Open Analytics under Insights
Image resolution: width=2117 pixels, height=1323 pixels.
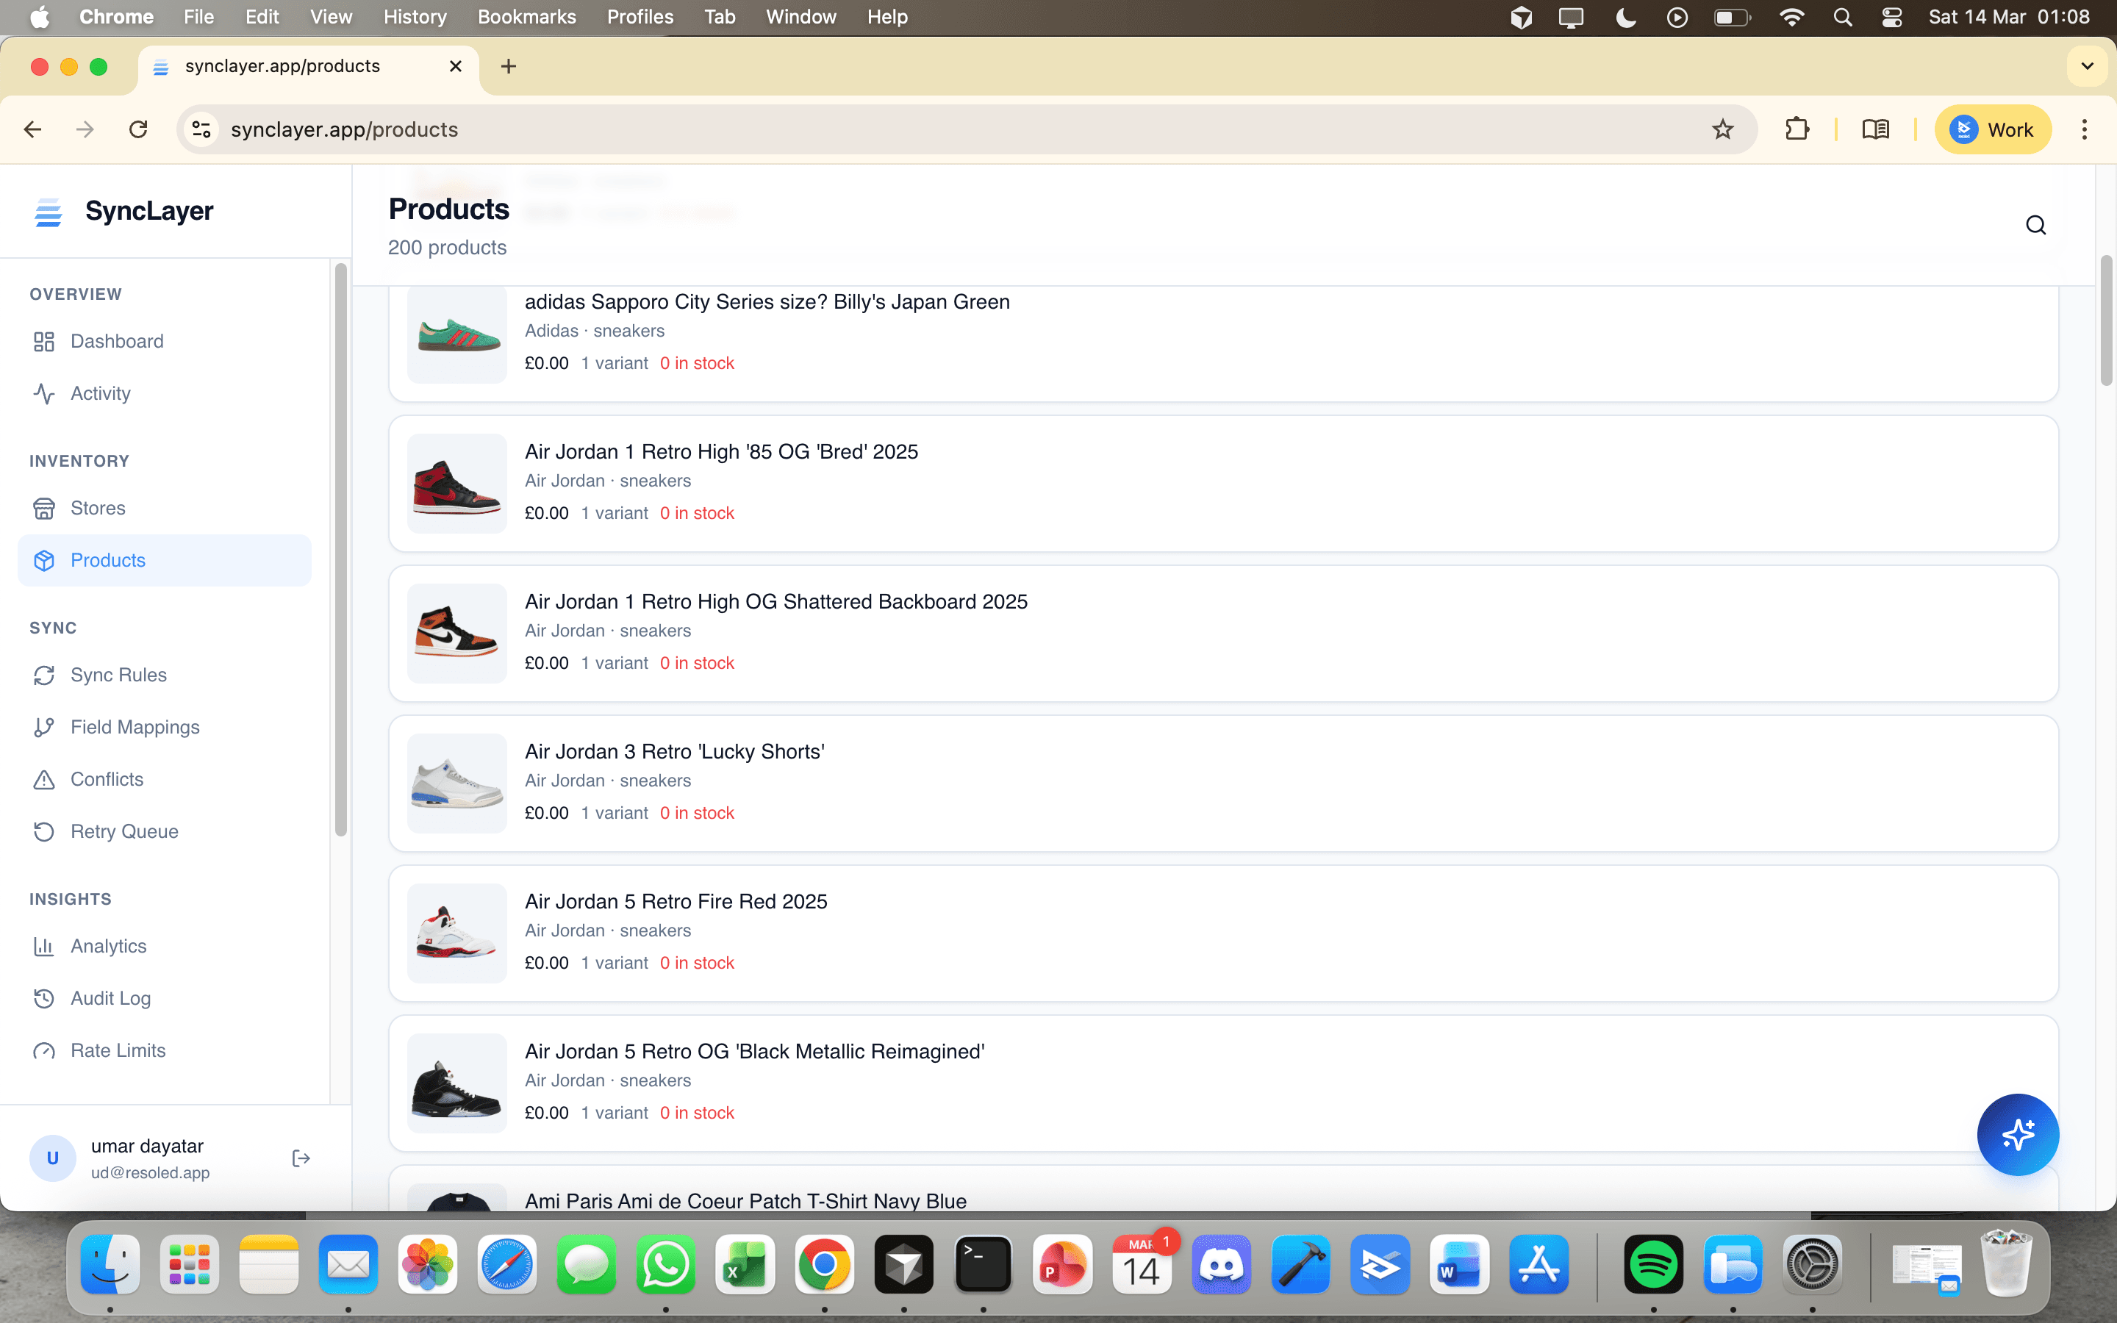coord(165,946)
